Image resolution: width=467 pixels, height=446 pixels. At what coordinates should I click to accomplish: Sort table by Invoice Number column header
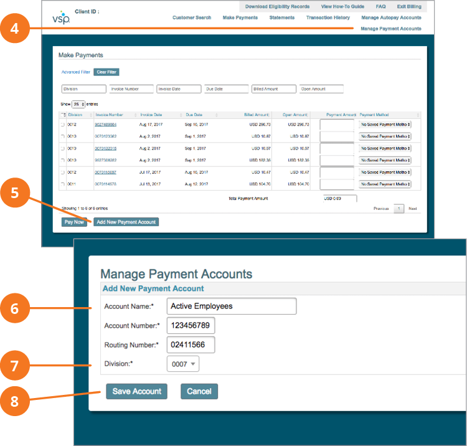pyautogui.click(x=109, y=115)
